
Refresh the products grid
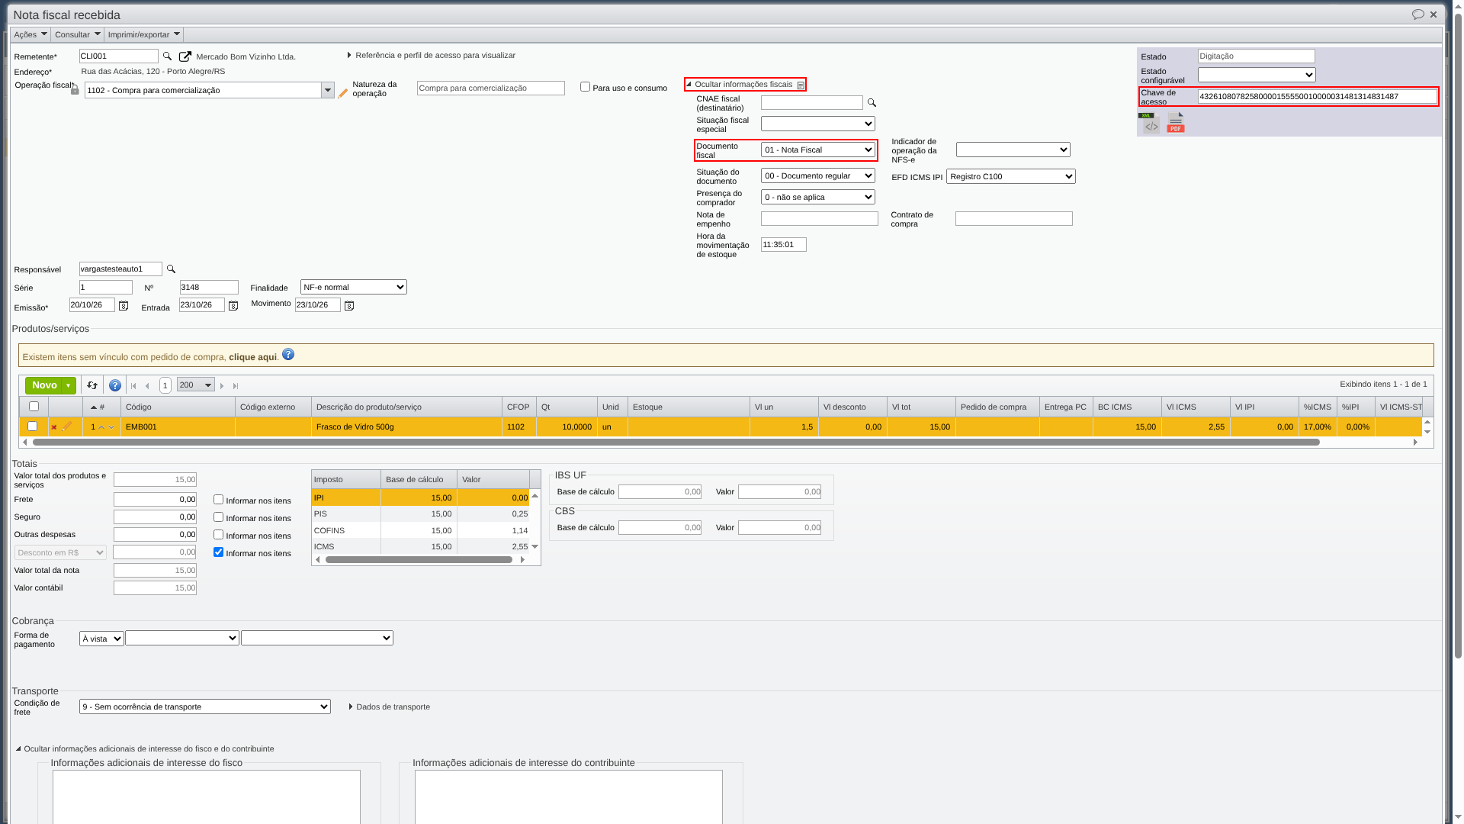pos(92,385)
